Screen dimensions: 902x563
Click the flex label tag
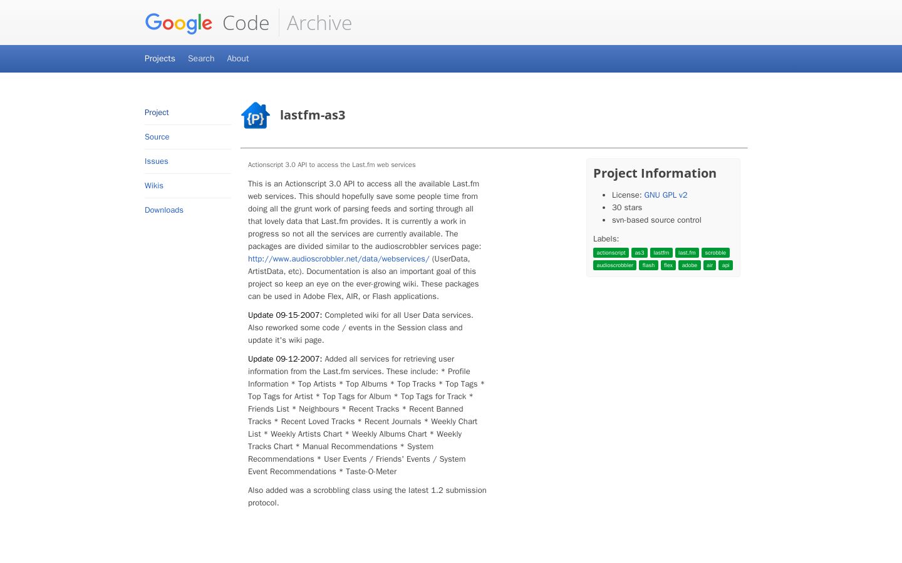668,265
